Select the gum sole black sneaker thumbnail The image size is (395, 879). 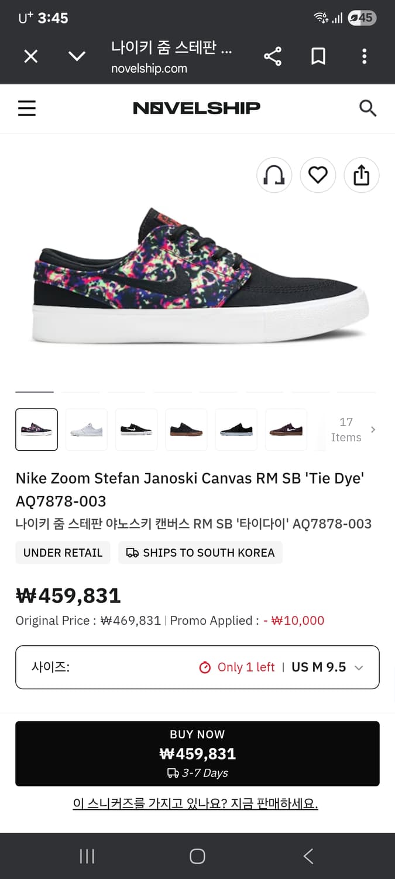click(186, 430)
